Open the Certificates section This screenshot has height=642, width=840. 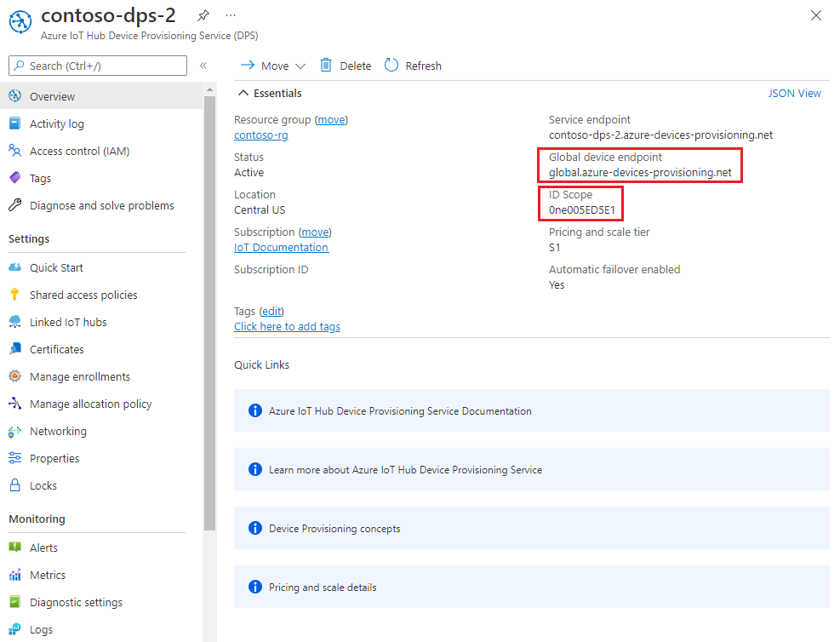pos(54,349)
